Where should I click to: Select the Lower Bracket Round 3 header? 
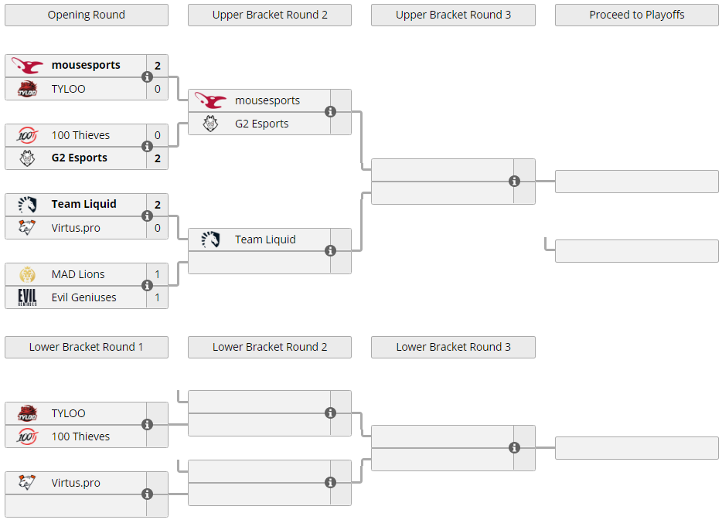coord(453,348)
